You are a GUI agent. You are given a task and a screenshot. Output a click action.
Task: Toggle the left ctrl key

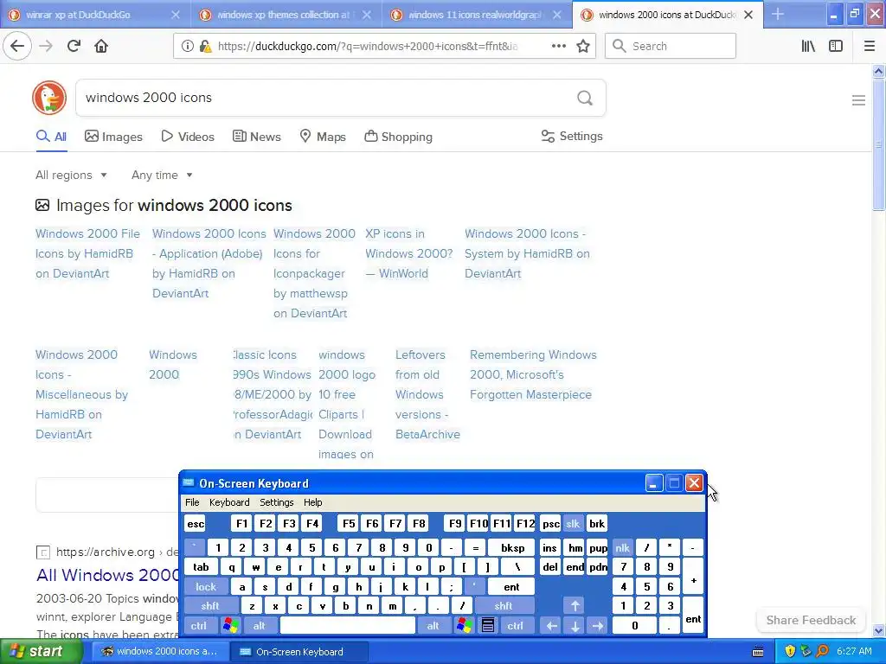click(x=198, y=626)
